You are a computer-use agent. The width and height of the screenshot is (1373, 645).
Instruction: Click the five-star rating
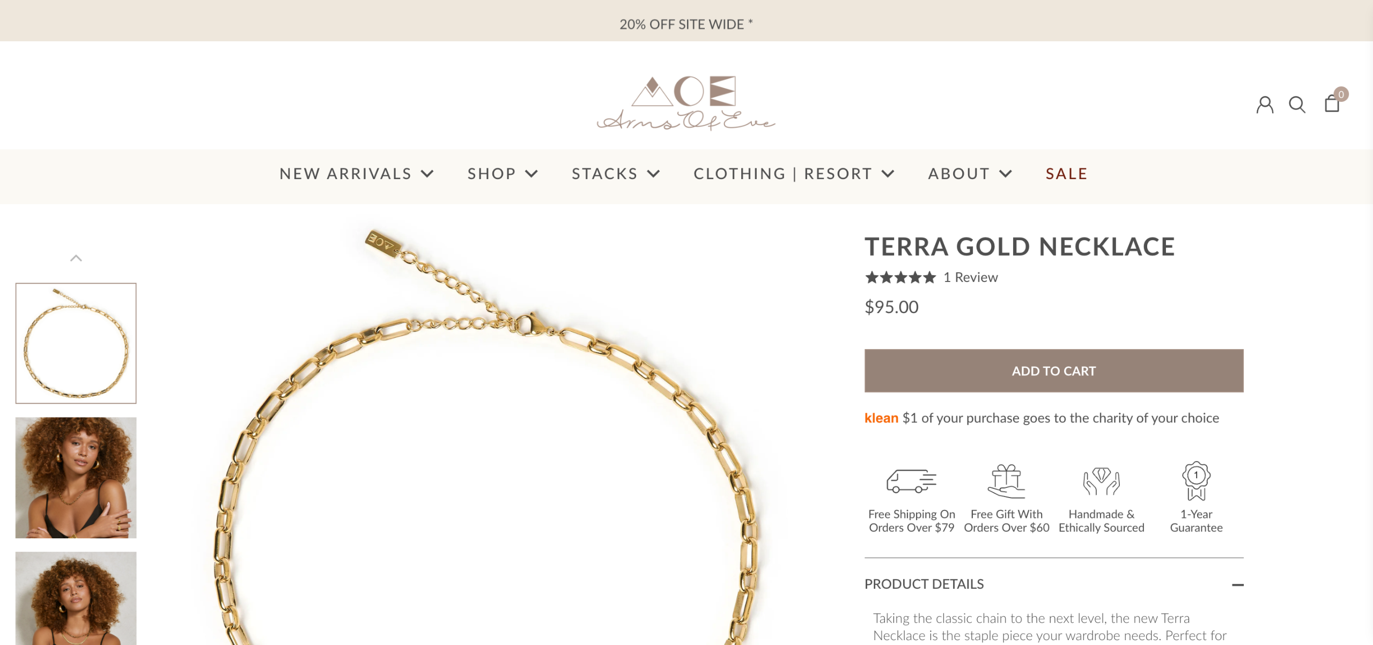click(900, 277)
